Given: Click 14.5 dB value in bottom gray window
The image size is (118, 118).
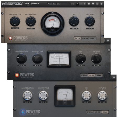Looking at the screenshot, I should 28,102.
